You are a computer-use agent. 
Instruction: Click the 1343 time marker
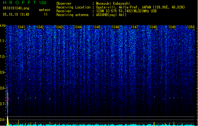click(x=59, y=27)
